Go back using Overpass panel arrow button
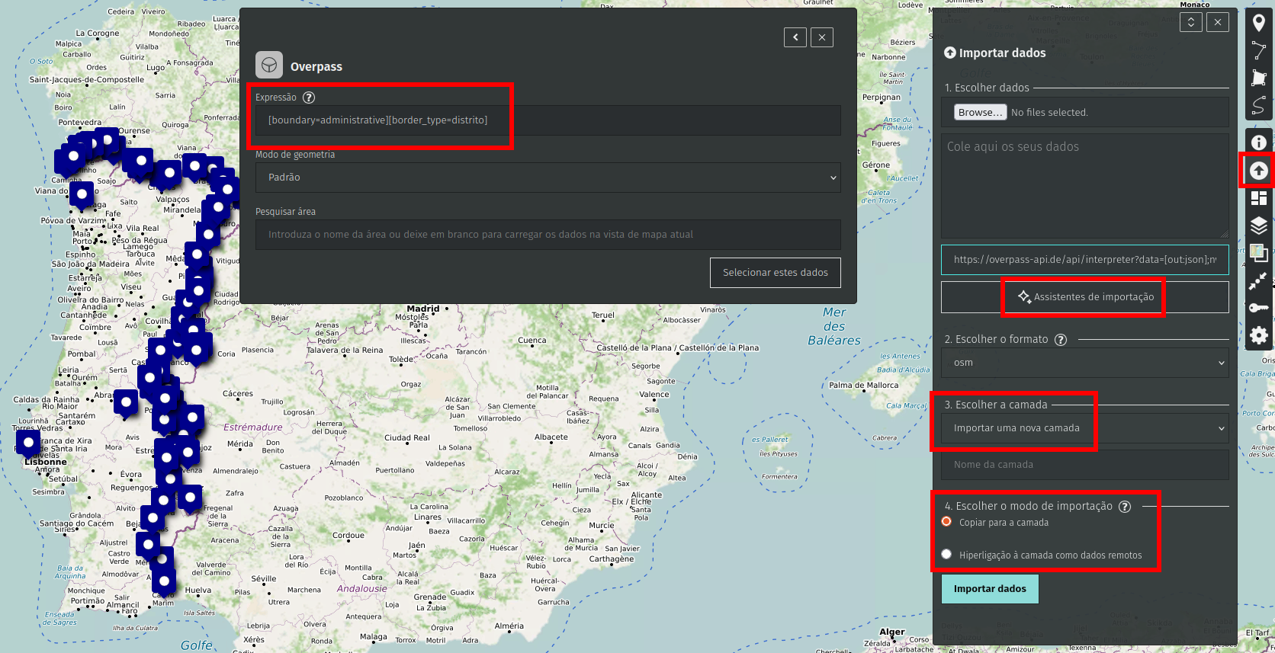Image resolution: width=1275 pixels, height=653 pixels. 795,37
